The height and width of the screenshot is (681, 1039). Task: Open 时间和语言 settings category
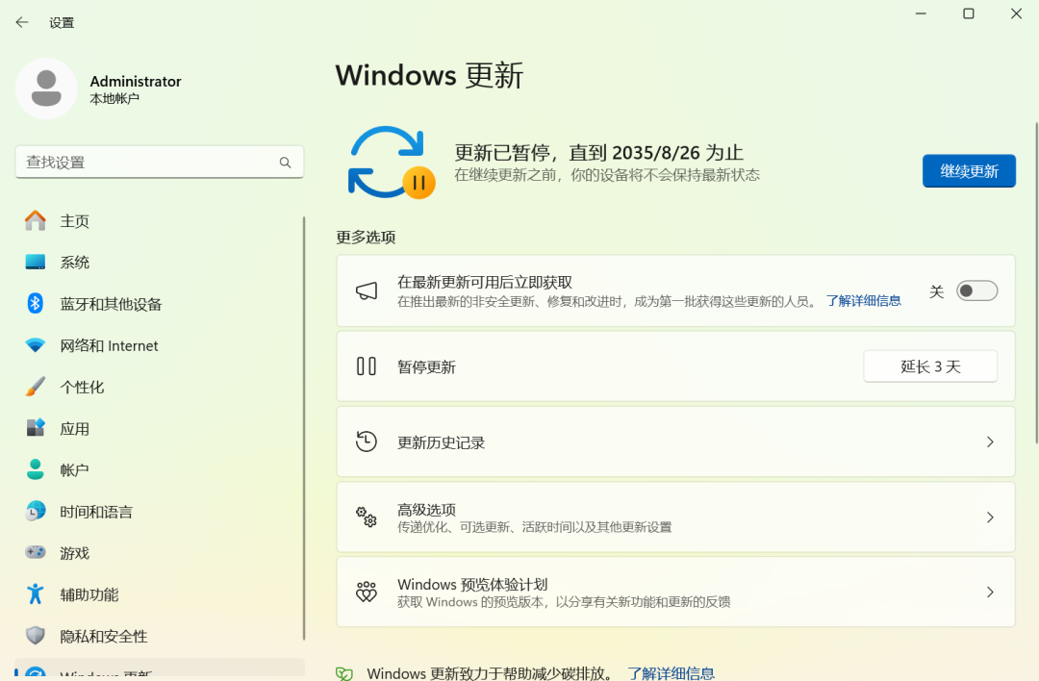159,512
